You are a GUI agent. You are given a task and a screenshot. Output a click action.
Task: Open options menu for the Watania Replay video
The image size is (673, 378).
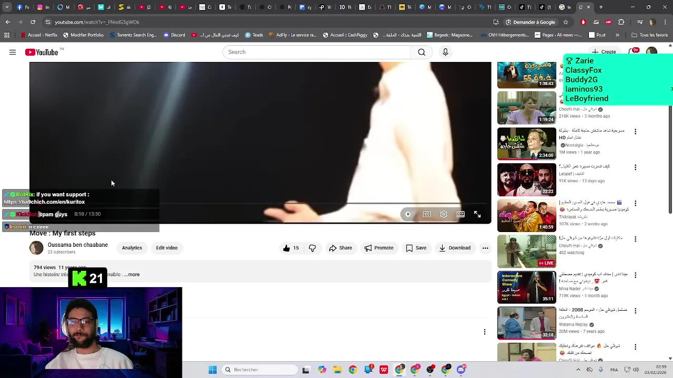[x=635, y=311]
